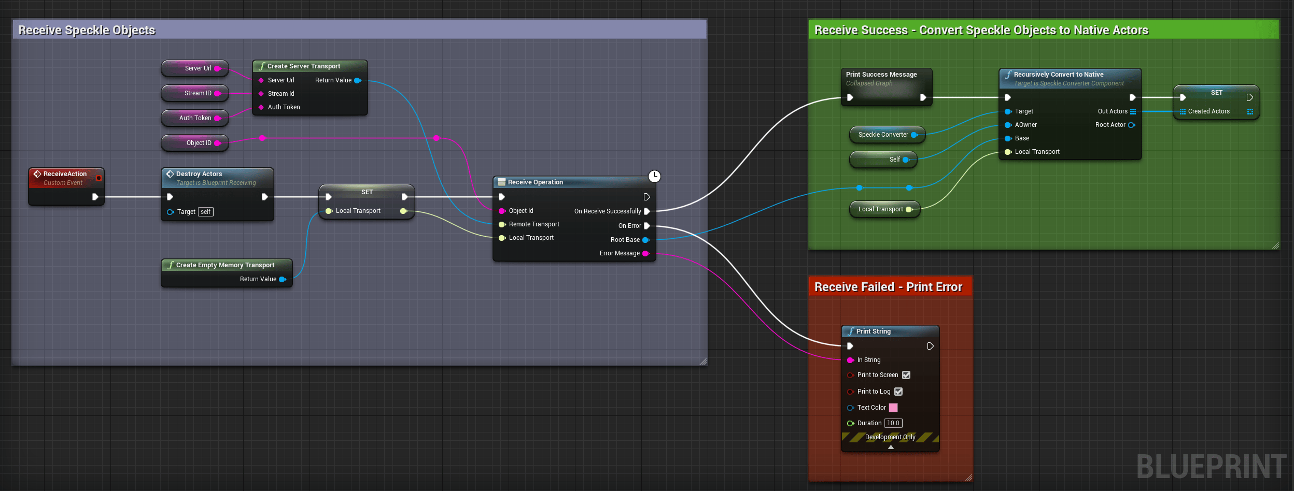Click the Duration value field

coord(893,423)
